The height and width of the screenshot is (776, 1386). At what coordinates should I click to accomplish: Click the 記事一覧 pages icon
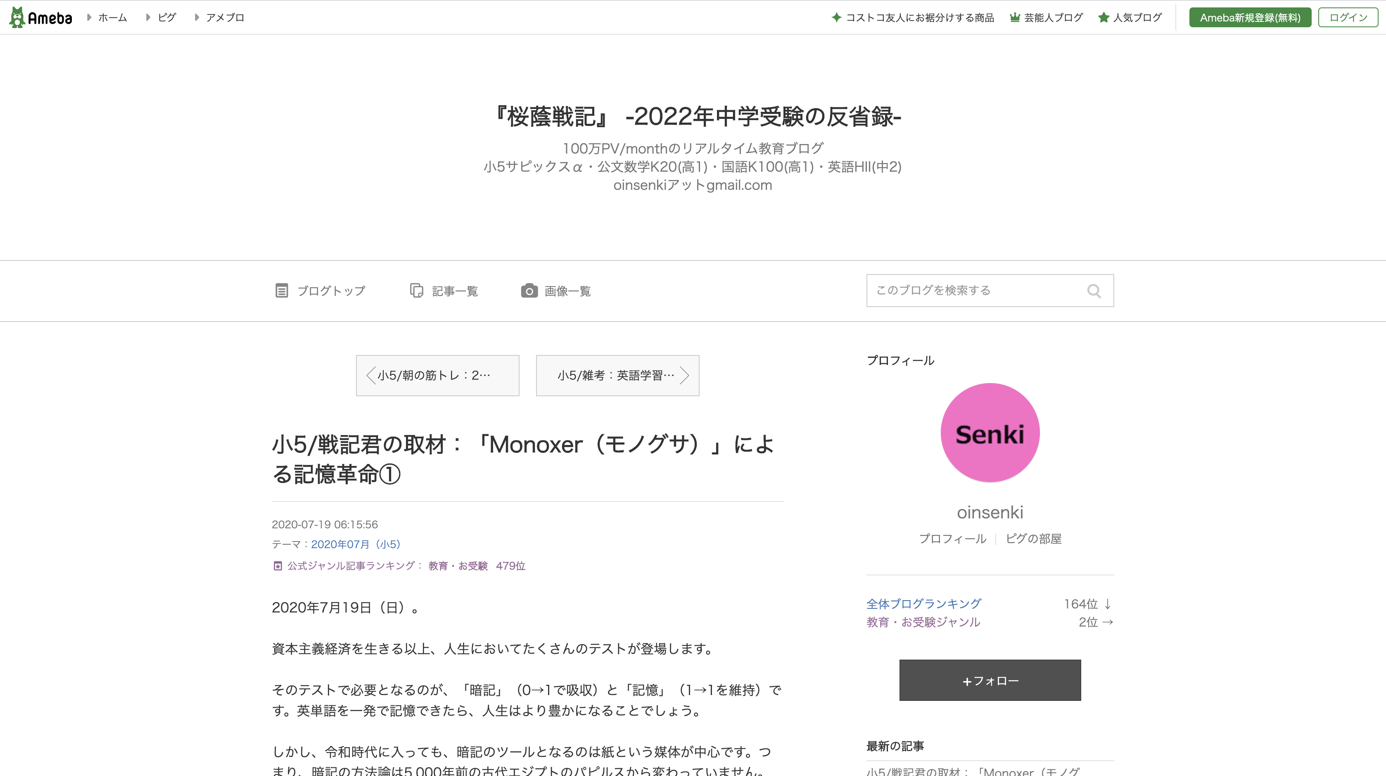pos(416,291)
